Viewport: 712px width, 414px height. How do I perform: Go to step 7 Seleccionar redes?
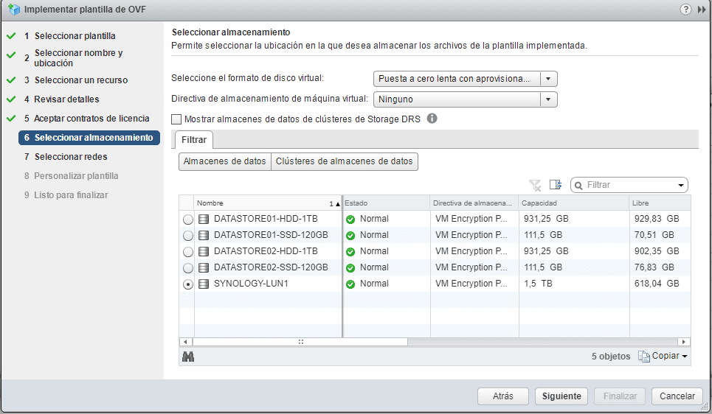[x=70, y=157]
